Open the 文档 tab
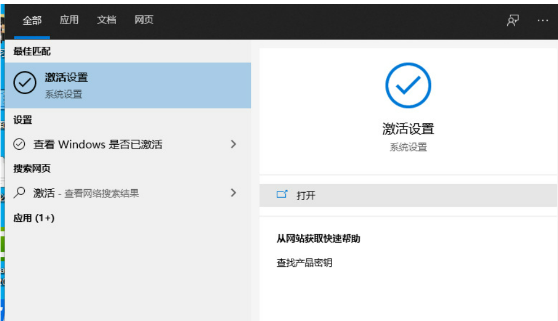 pos(107,20)
